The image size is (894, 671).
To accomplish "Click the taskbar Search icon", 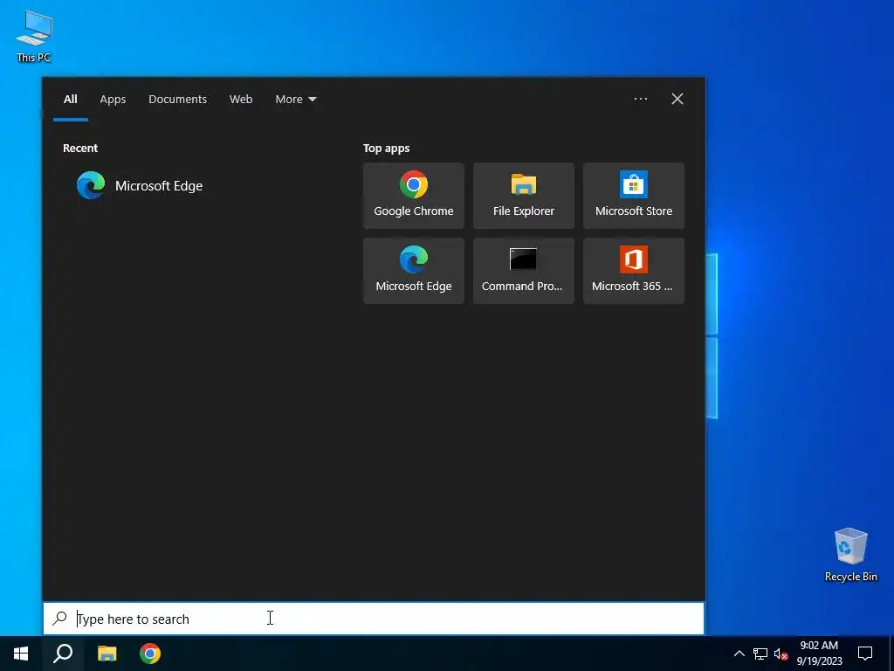I will point(63,654).
